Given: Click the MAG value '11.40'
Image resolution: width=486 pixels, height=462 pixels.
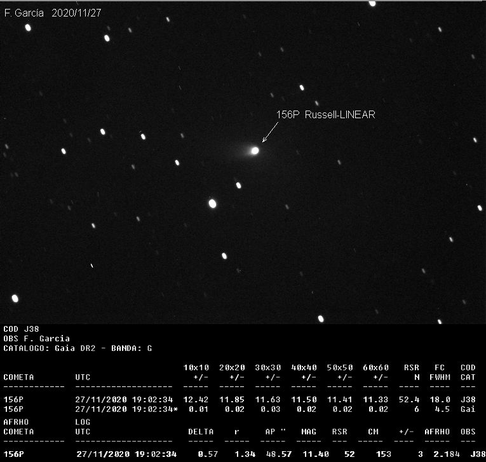Looking at the screenshot, I should tap(316, 454).
